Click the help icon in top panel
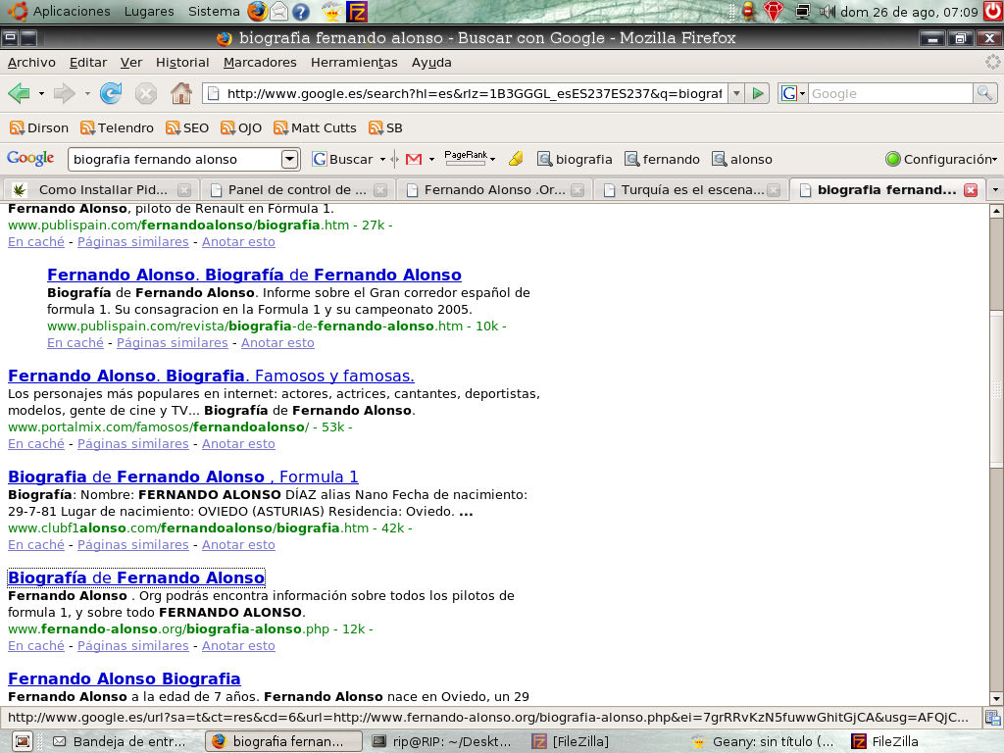 click(300, 11)
